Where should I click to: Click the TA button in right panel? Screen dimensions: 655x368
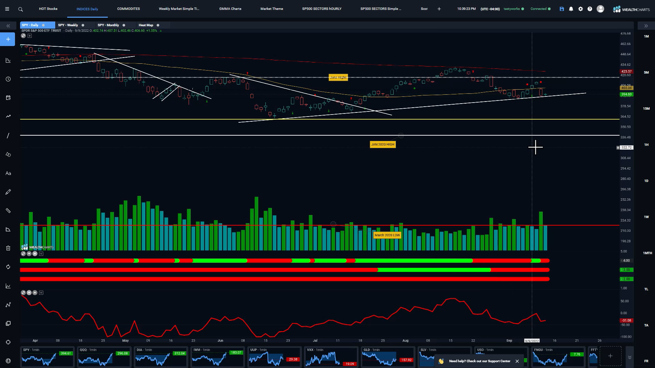[646, 325]
